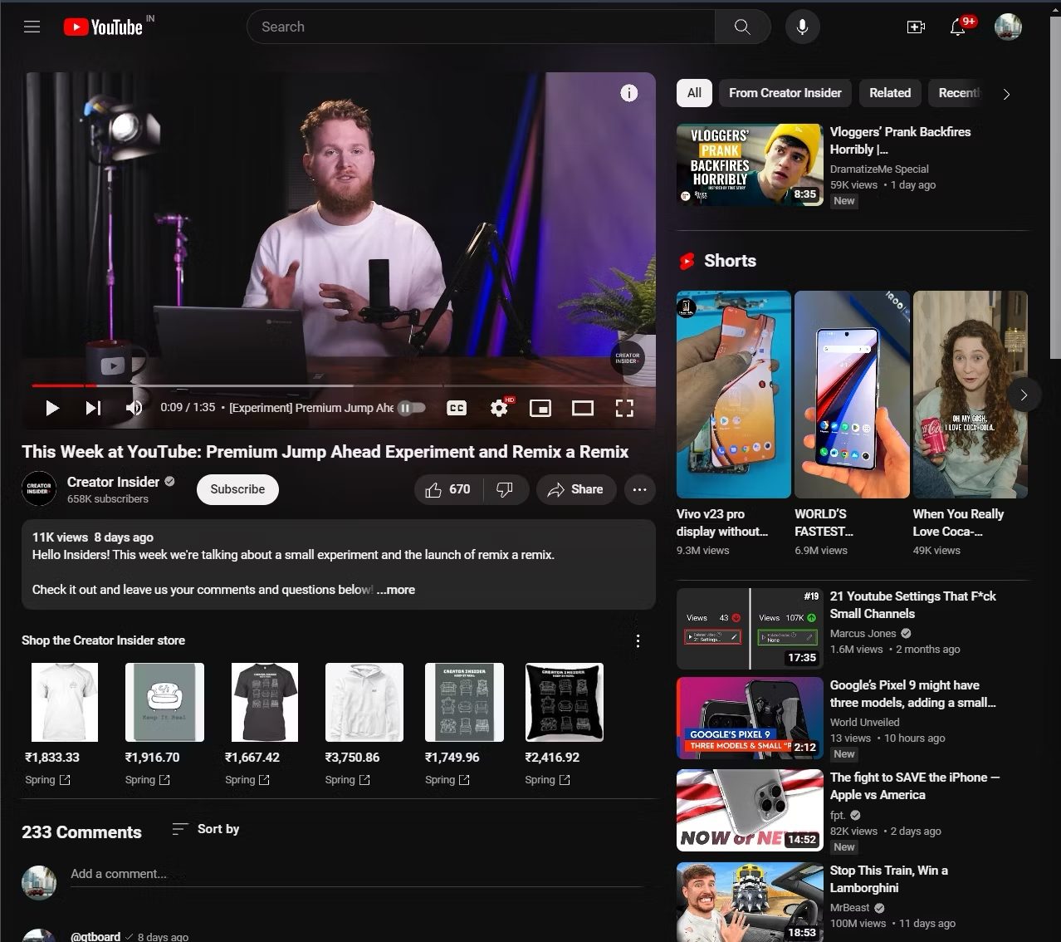Select the Related chip
This screenshot has width=1061, height=942.
[890, 93]
